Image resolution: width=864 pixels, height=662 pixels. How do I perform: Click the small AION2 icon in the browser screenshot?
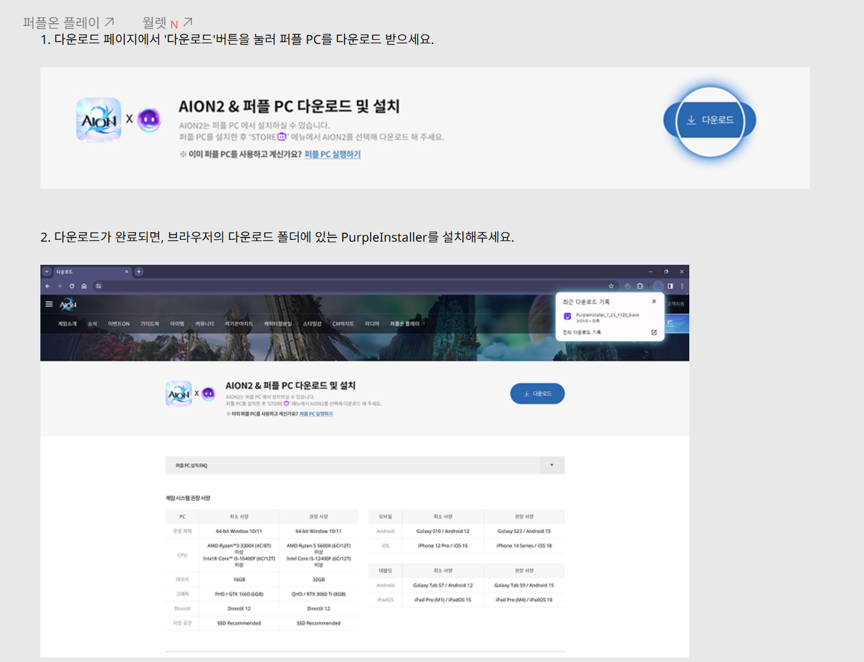[179, 394]
